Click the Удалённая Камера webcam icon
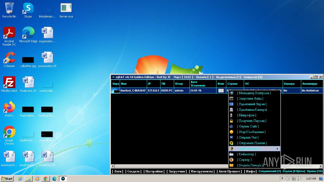Image resolution: width=324 pixels, height=182 pixels. pos(231,110)
